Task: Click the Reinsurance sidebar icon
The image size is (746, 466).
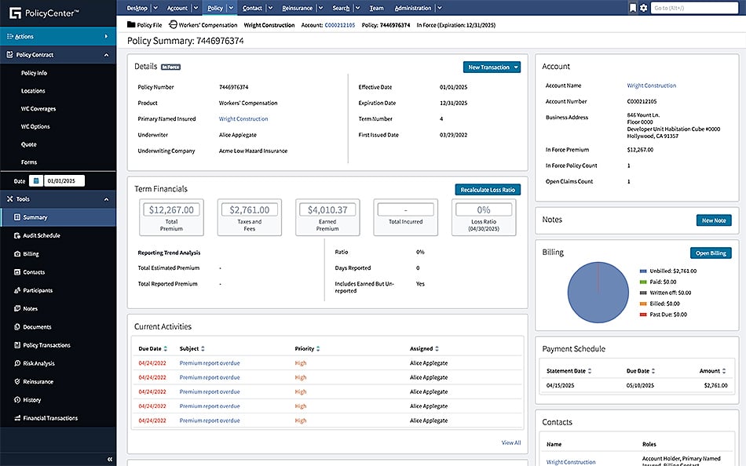Action: [16, 381]
